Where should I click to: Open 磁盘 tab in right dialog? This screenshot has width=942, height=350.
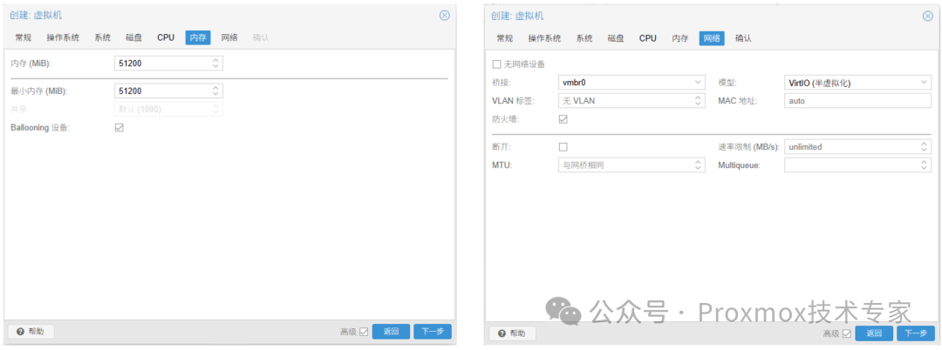(x=616, y=37)
